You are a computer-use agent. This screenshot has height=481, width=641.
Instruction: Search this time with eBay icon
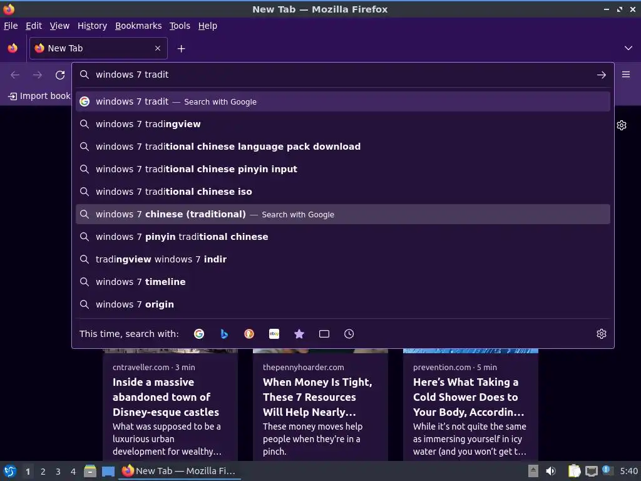[x=274, y=334]
